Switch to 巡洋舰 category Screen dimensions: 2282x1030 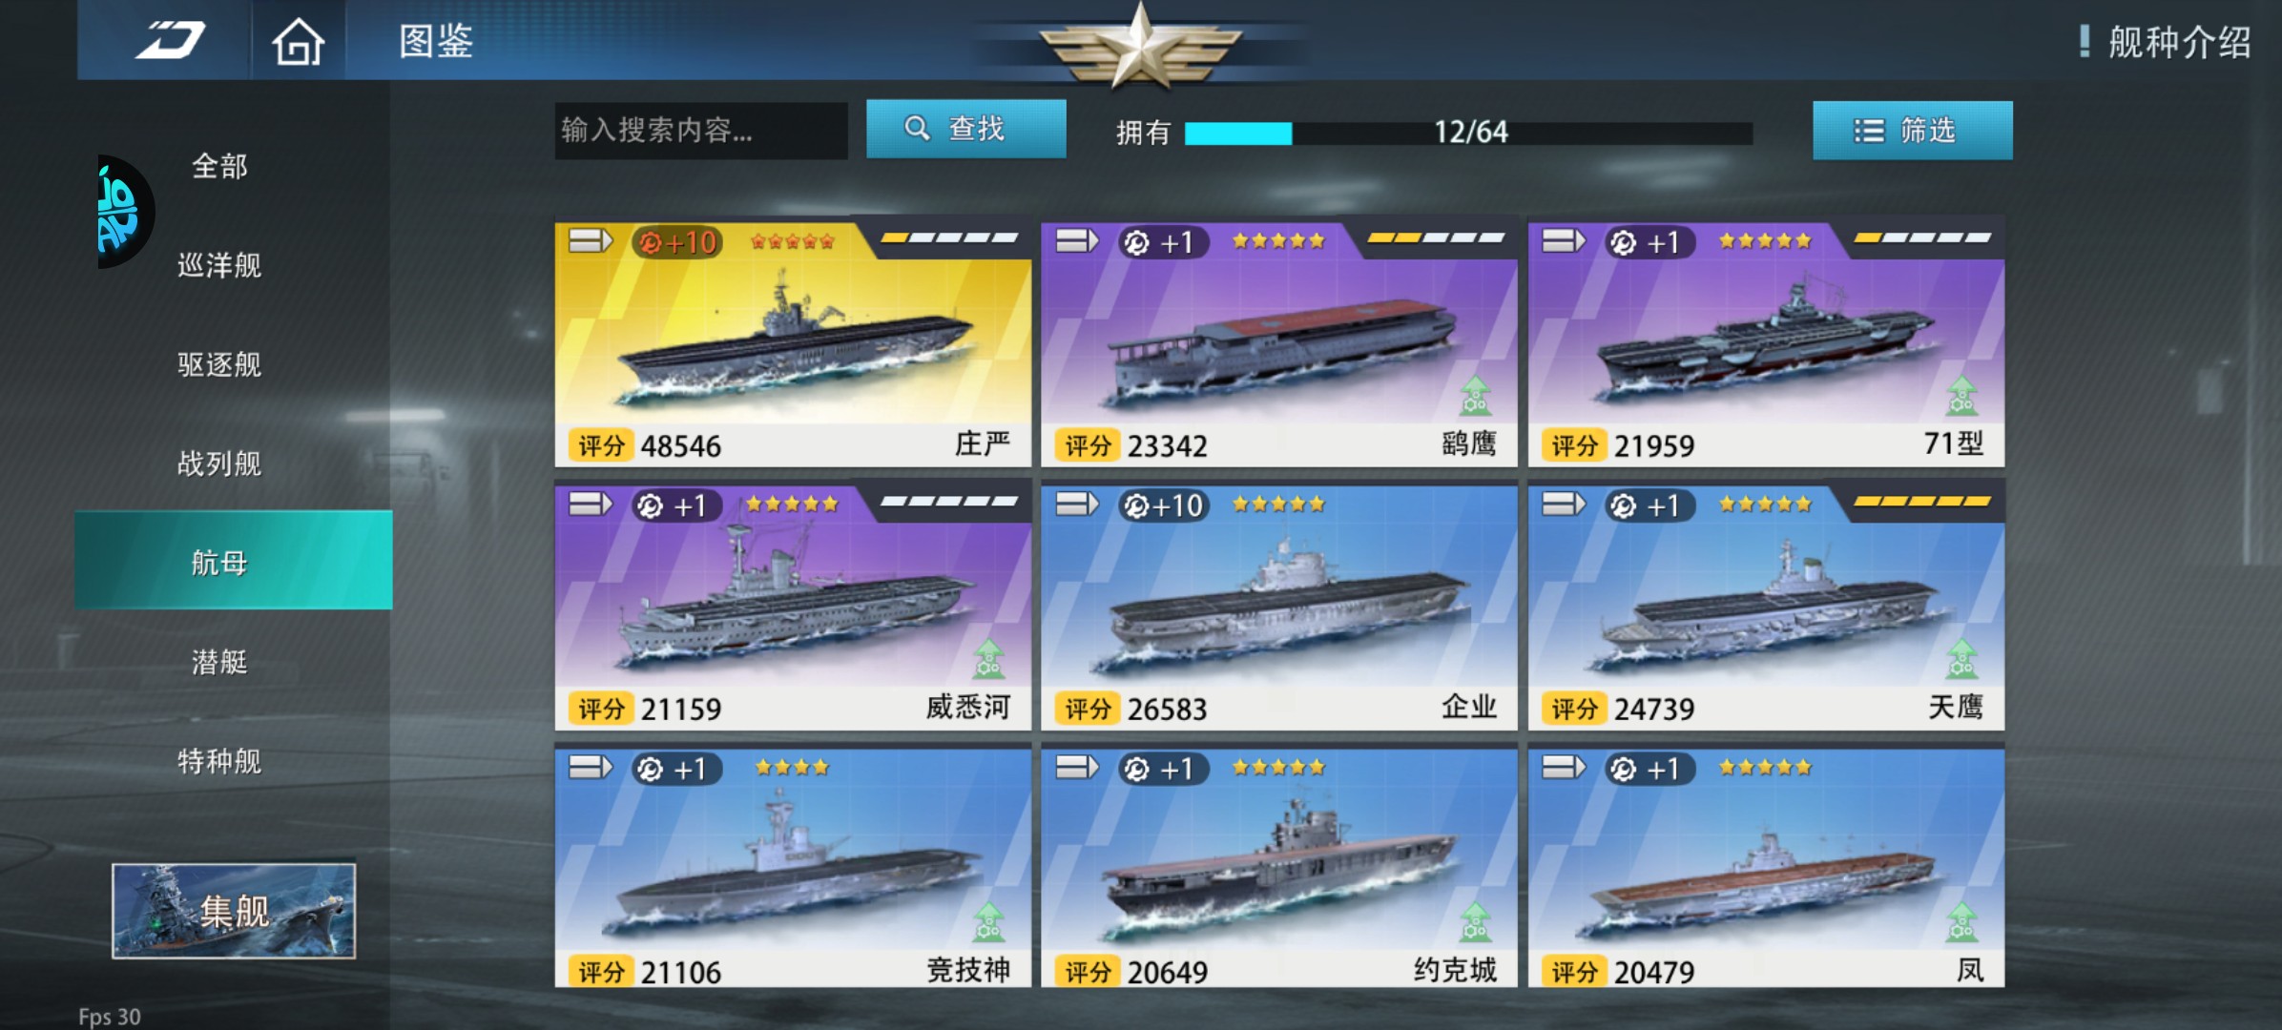(219, 265)
